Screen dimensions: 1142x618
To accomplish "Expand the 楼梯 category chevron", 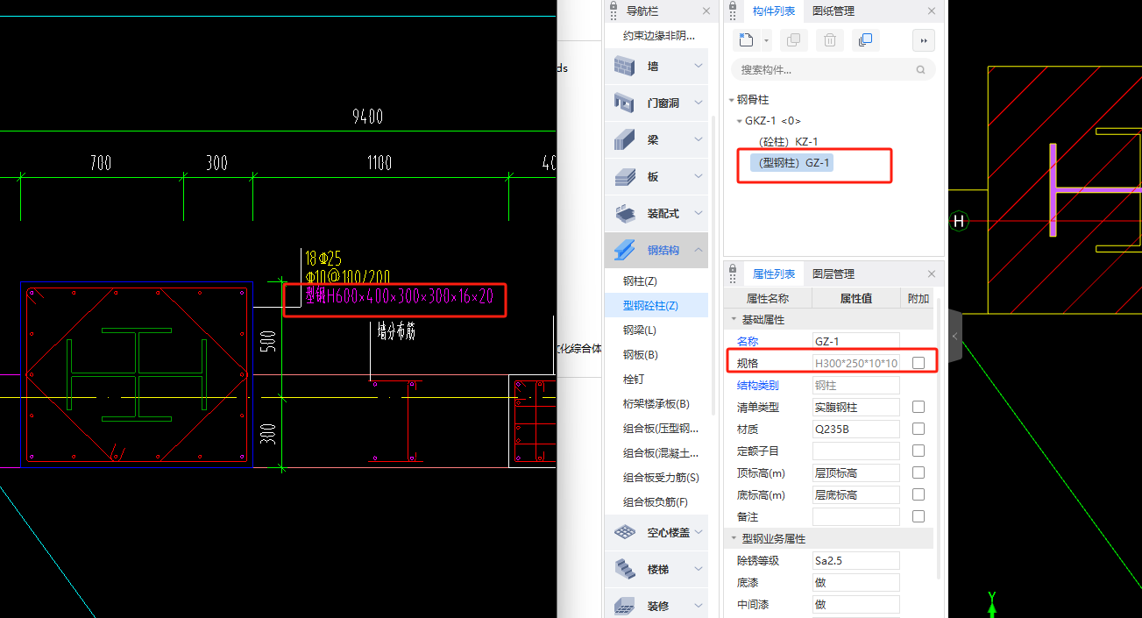I will 699,569.
